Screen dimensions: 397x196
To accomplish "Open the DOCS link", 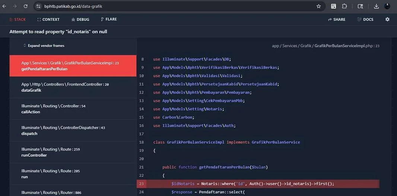I will tap(365, 19).
